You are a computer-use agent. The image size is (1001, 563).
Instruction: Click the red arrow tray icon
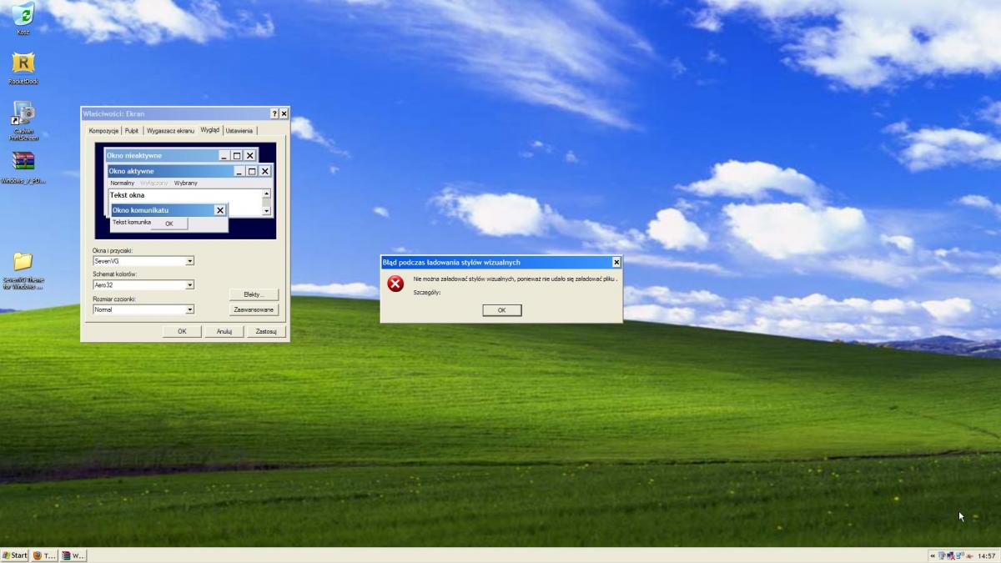click(x=969, y=555)
